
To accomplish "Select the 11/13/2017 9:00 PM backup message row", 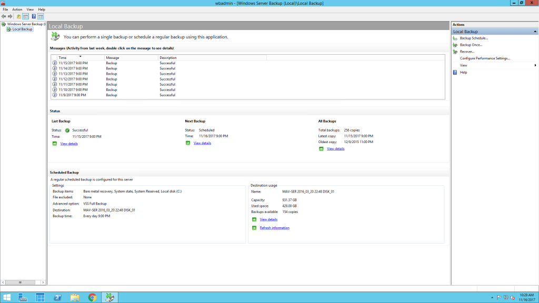I will coord(248,74).
